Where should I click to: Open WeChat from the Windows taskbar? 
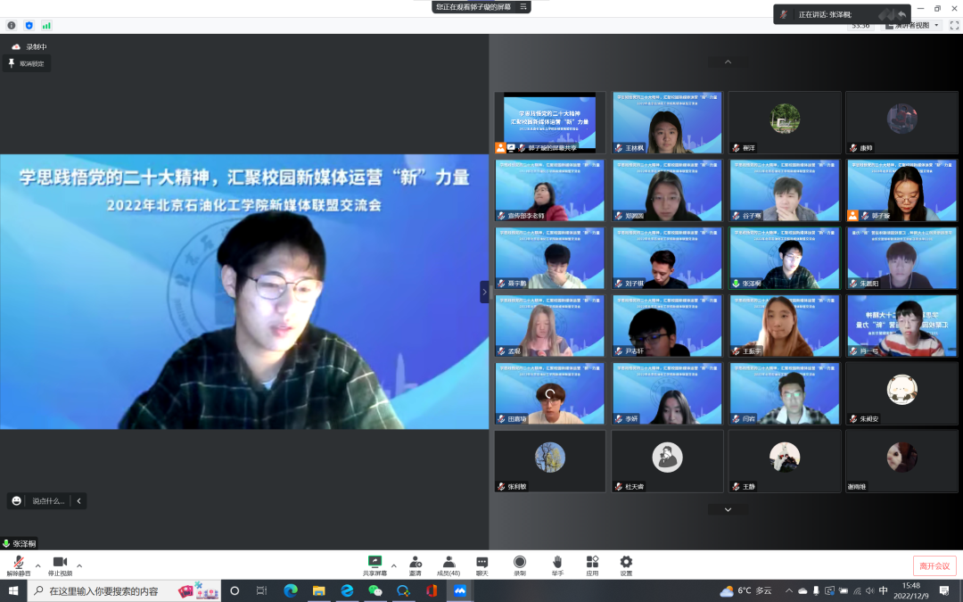pos(375,590)
